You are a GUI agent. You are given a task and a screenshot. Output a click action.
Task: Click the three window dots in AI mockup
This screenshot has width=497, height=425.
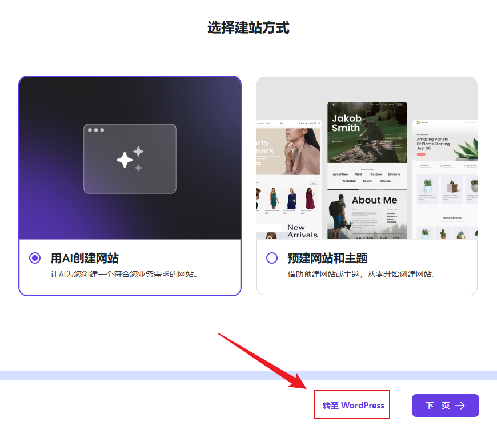pos(95,130)
